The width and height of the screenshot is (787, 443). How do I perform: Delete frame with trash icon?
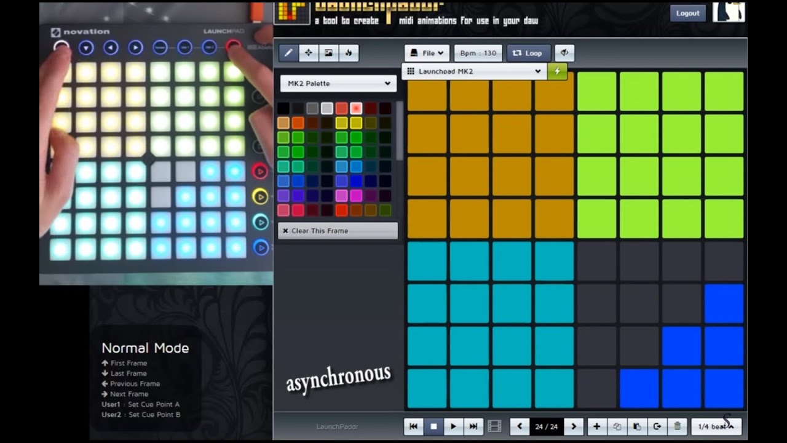(x=677, y=426)
